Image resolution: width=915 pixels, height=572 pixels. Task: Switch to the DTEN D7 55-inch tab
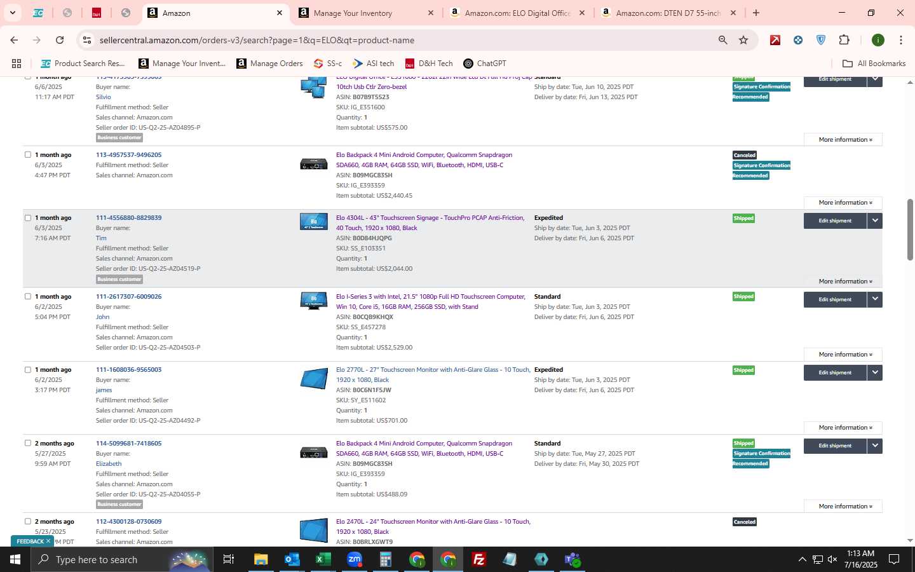pyautogui.click(x=668, y=13)
